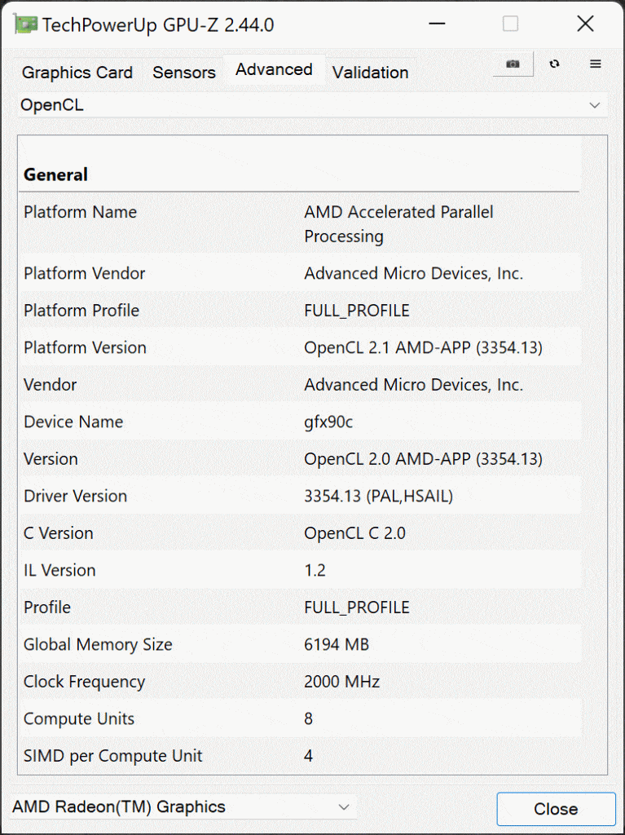Expand the OpenCL category dropdown

(x=313, y=105)
